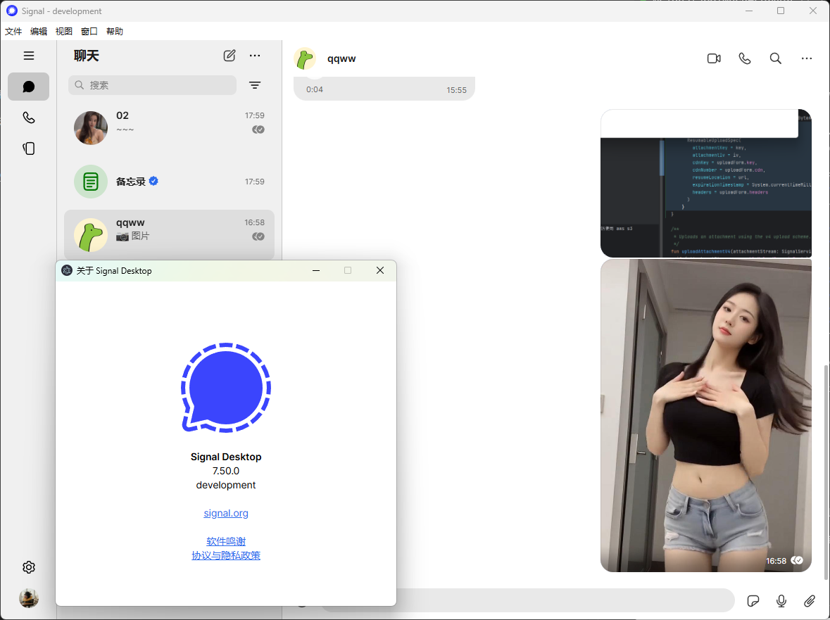Open qqww contact avatar in header
This screenshot has height=620, width=830.
305,58
